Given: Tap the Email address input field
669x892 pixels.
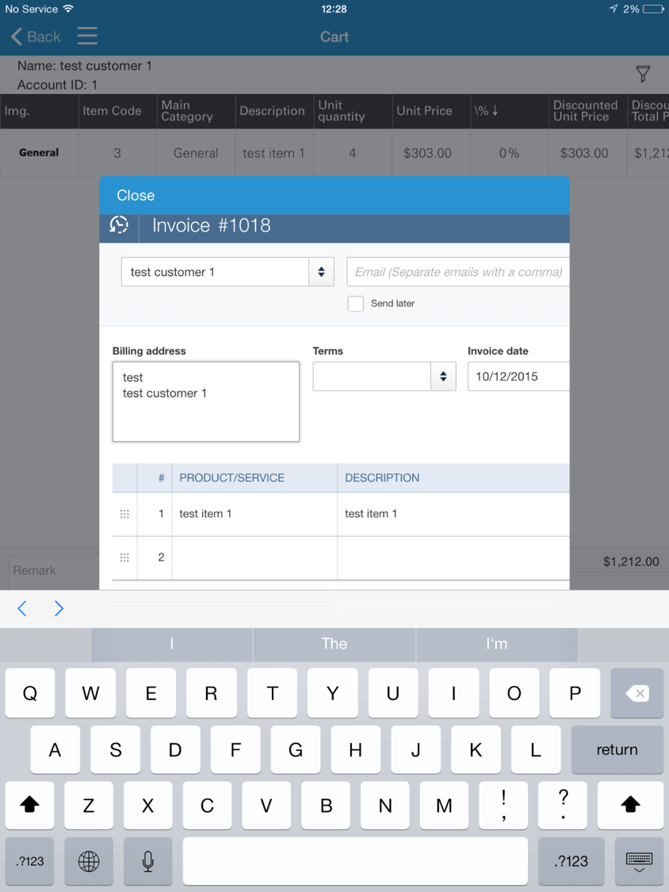Looking at the screenshot, I should 458,272.
